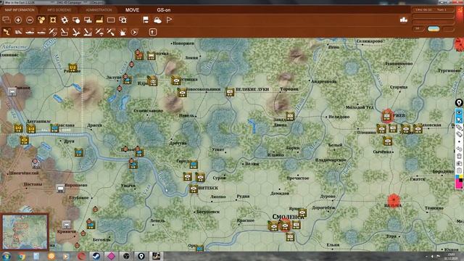Select the ship naval transport icon
464x261 pixels.
point(30,32)
